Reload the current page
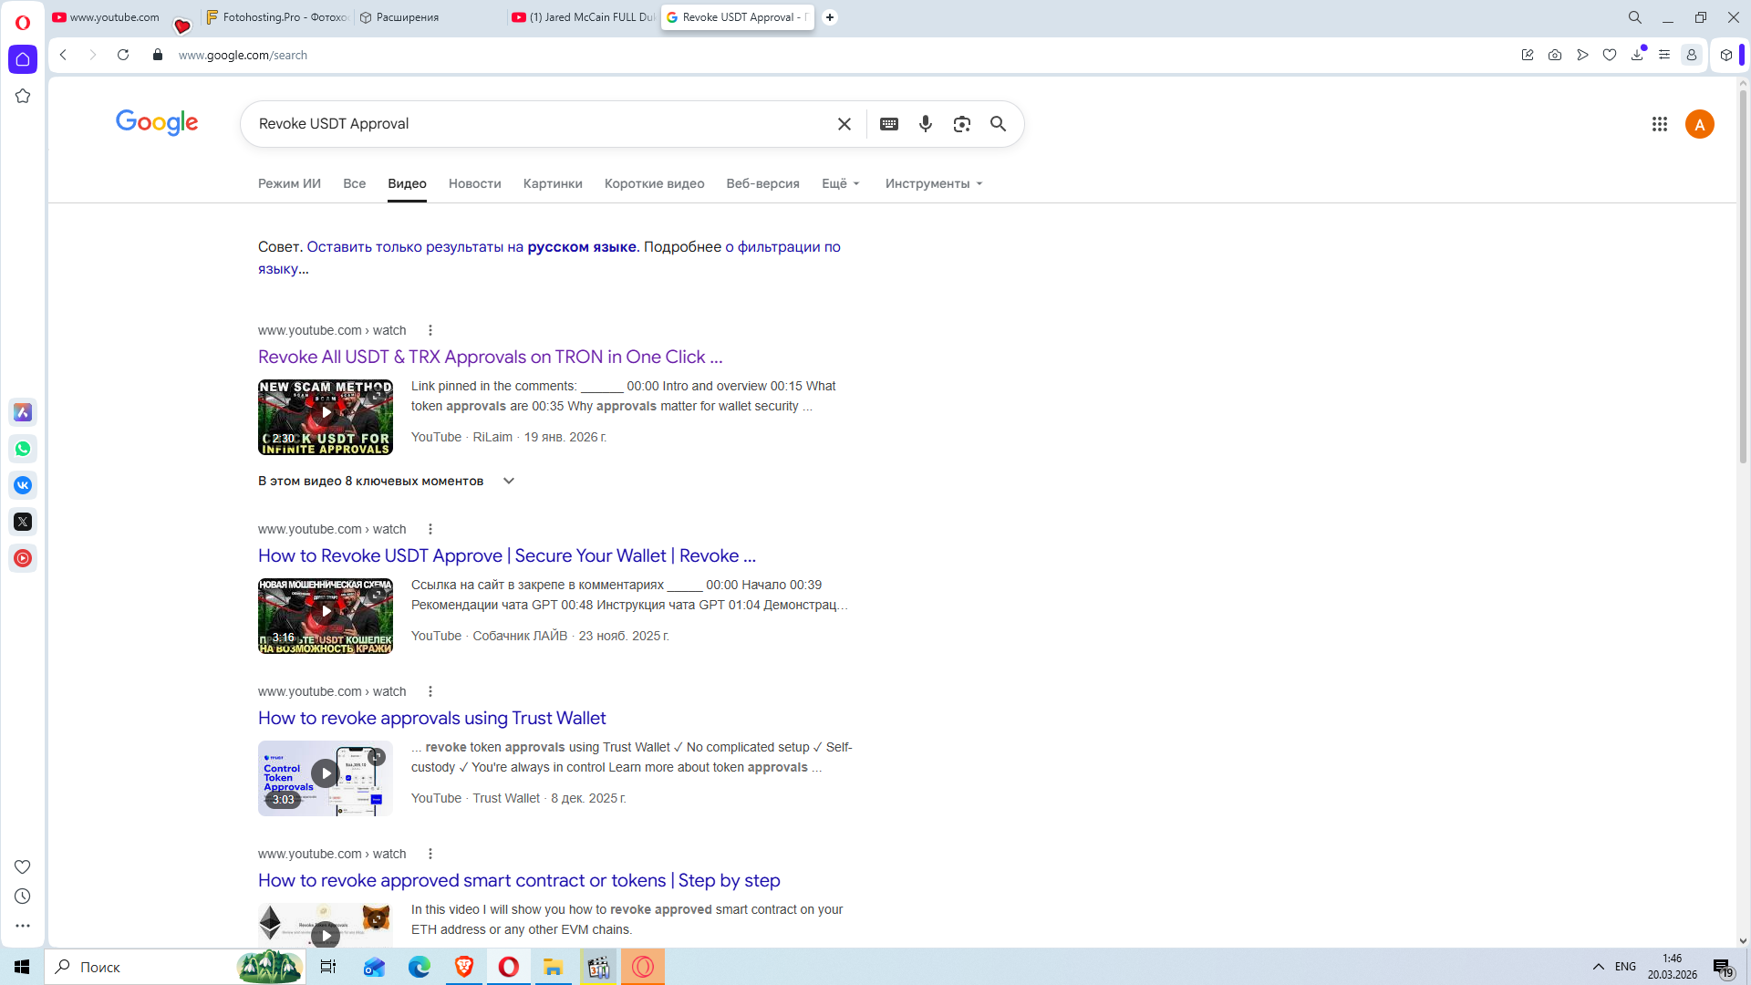Screen dimensions: 1751x985 pos(123,55)
